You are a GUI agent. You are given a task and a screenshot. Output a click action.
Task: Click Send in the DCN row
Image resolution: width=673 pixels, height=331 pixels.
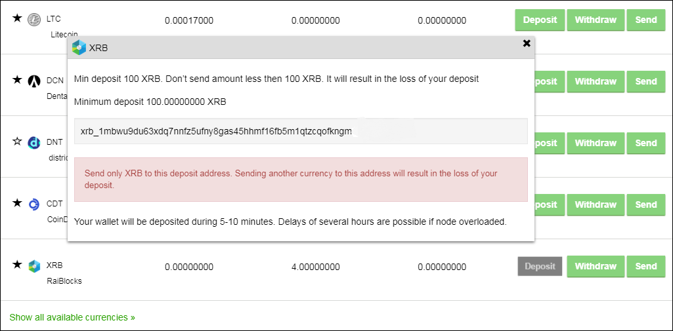click(646, 81)
